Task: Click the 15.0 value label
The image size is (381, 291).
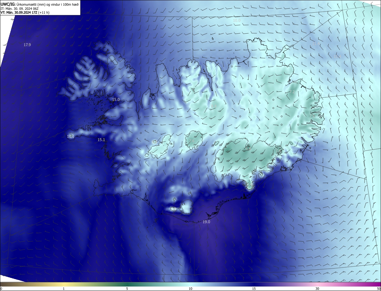Action: click(x=116, y=99)
